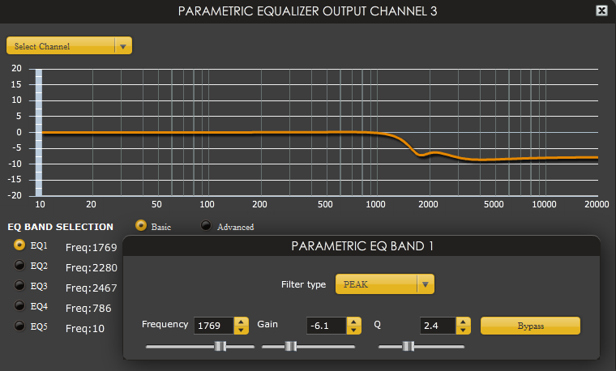Click the 20000 label on frequency axis
This screenshot has height=371, width=616.
tap(597, 204)
